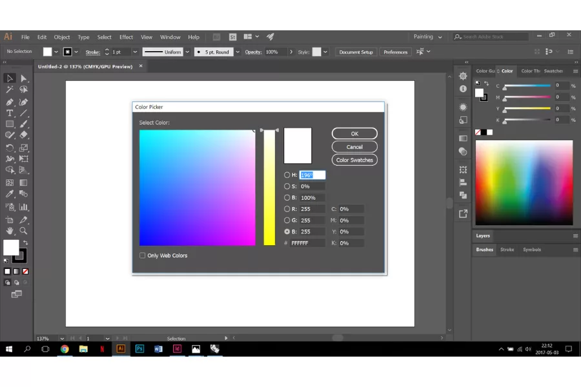Image resolution: width=581 pixels, height=387 pixels.
Task: Open InDesign from the taskbar
Action: (177, 348)
